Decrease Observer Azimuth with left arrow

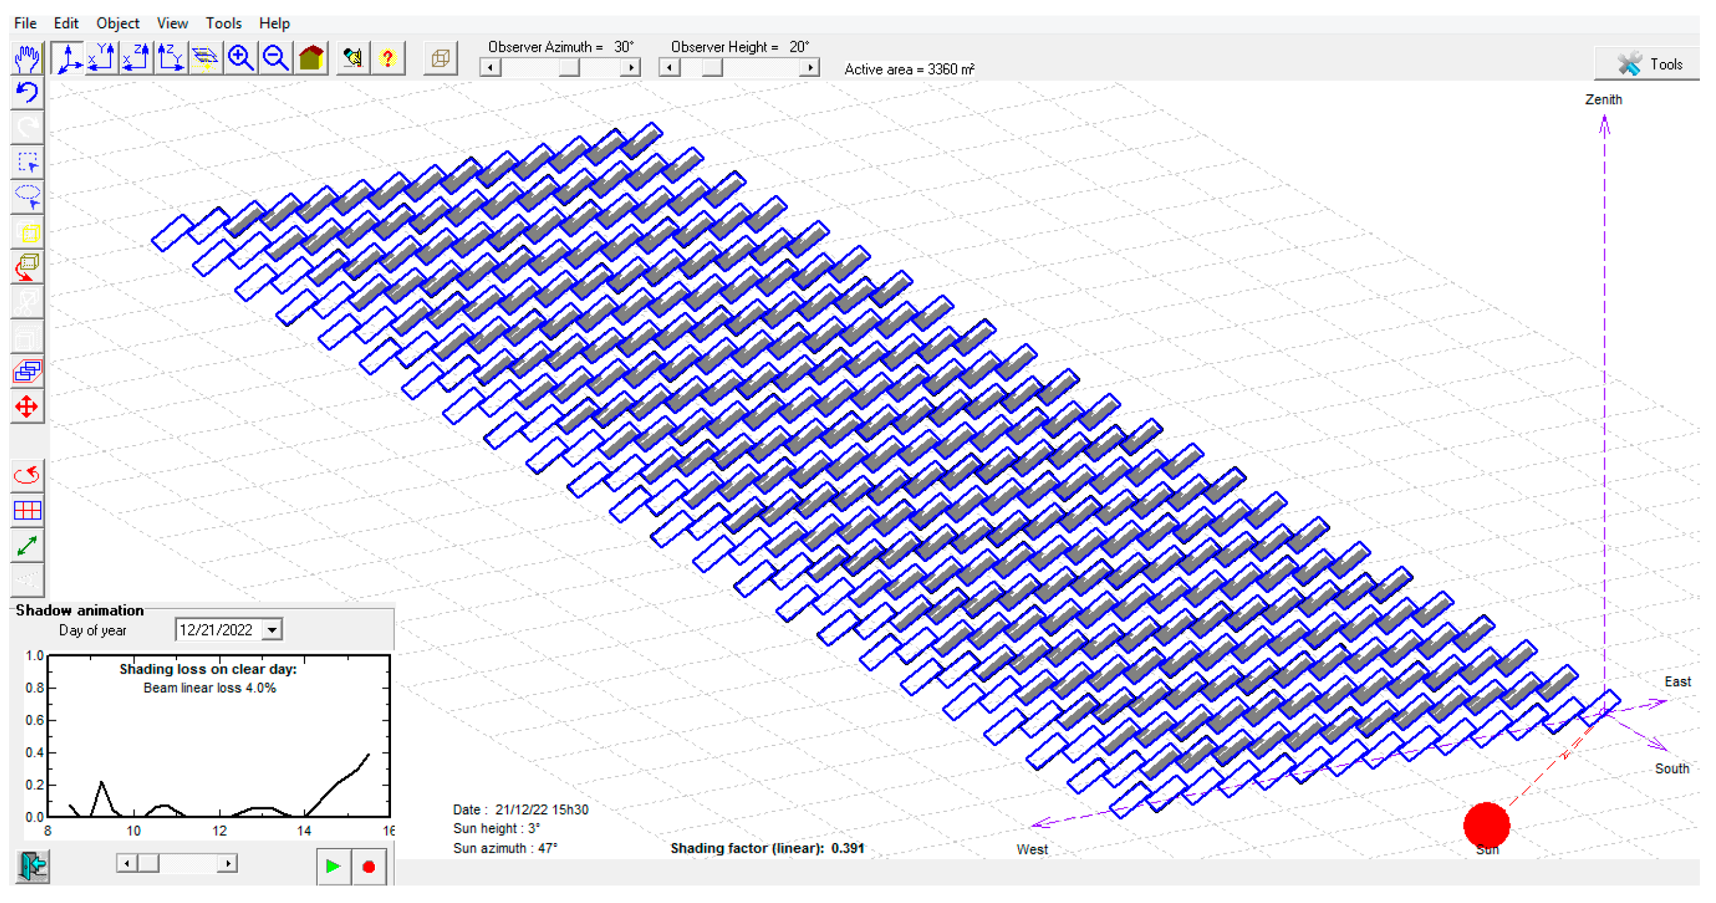[x=491, y=67]
